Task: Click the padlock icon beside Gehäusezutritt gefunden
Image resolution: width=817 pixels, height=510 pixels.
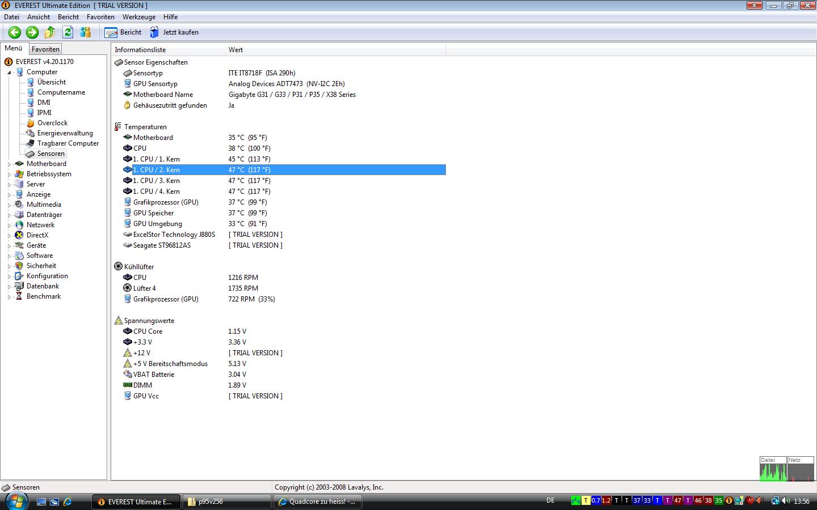Action: pyautogui.click(x=127, y=105)
